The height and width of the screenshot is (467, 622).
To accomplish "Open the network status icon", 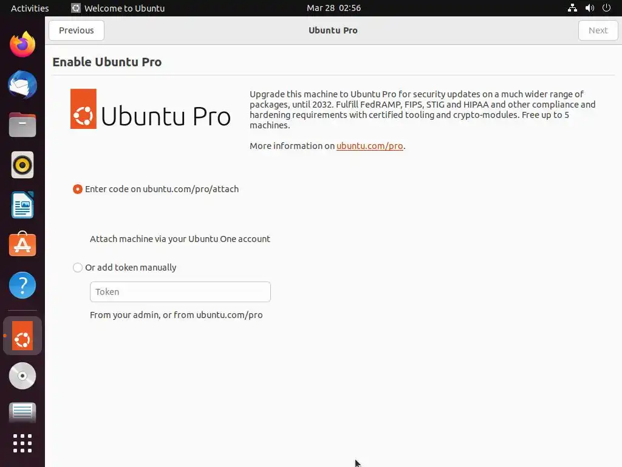I will 572,8.
